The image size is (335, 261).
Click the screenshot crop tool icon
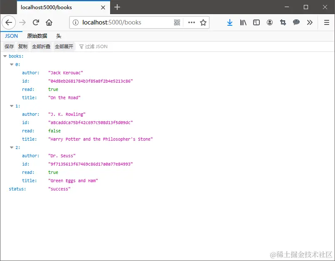pyautogui.click(x=283, y=22)
